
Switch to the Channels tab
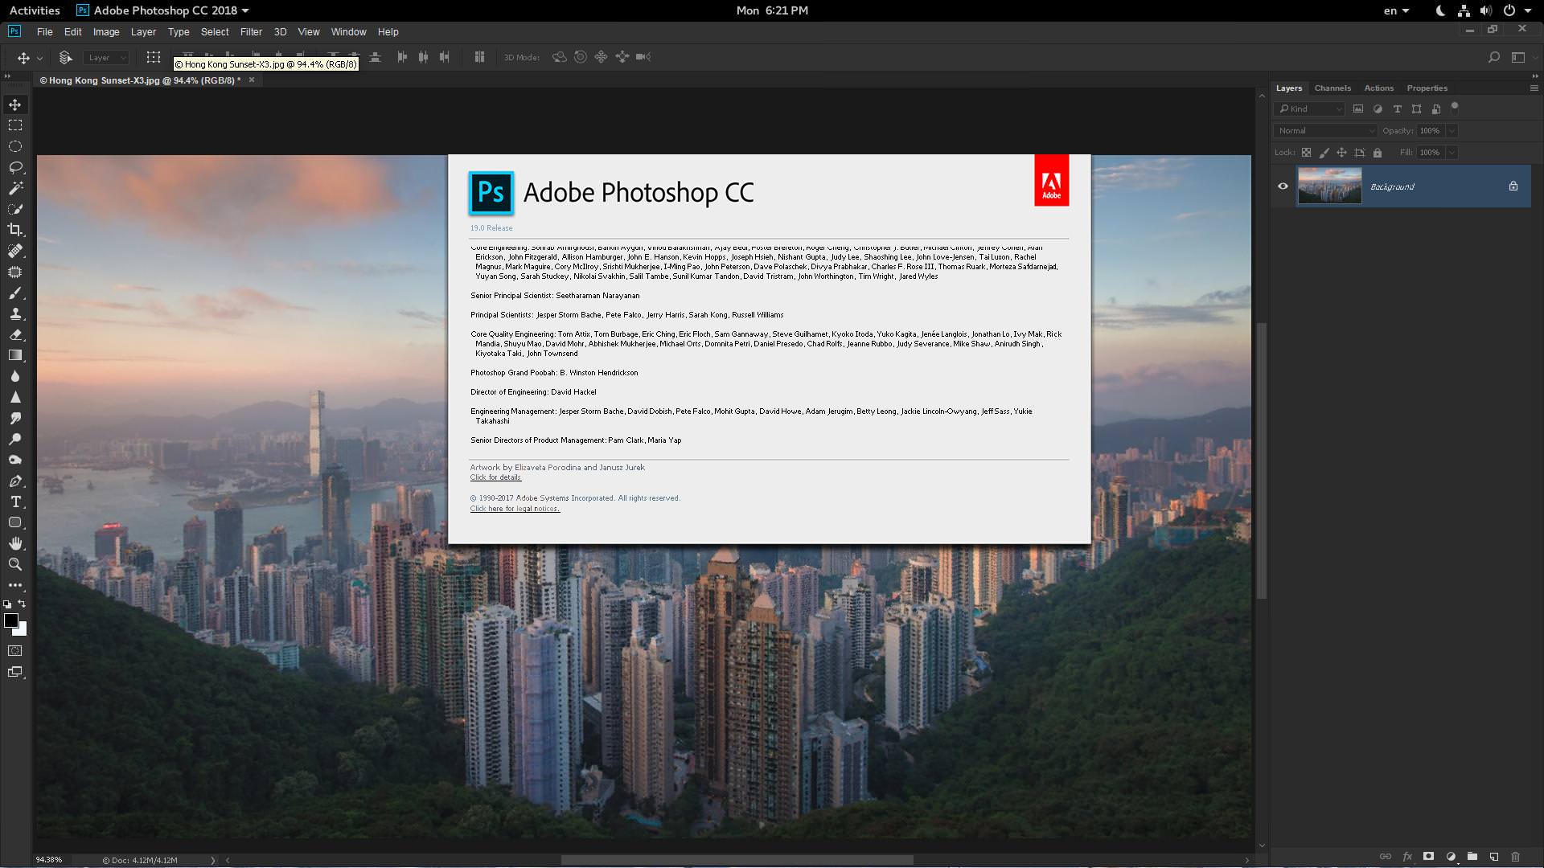click(1333, 88)
